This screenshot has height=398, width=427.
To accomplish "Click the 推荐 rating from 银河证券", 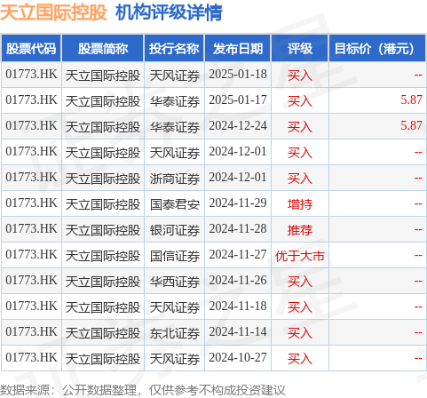I will click(300, 230).
